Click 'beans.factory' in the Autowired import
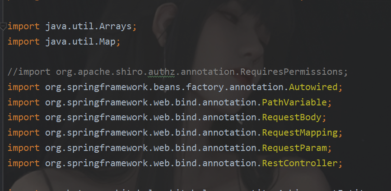Image resolution: width=391 pixels, height=191 pixels. tap(188, 87)
